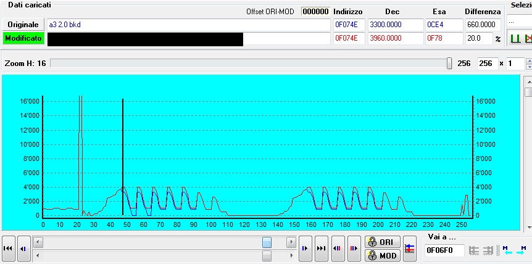Click the cyan right-arrow M marker icon

[521, 250]
